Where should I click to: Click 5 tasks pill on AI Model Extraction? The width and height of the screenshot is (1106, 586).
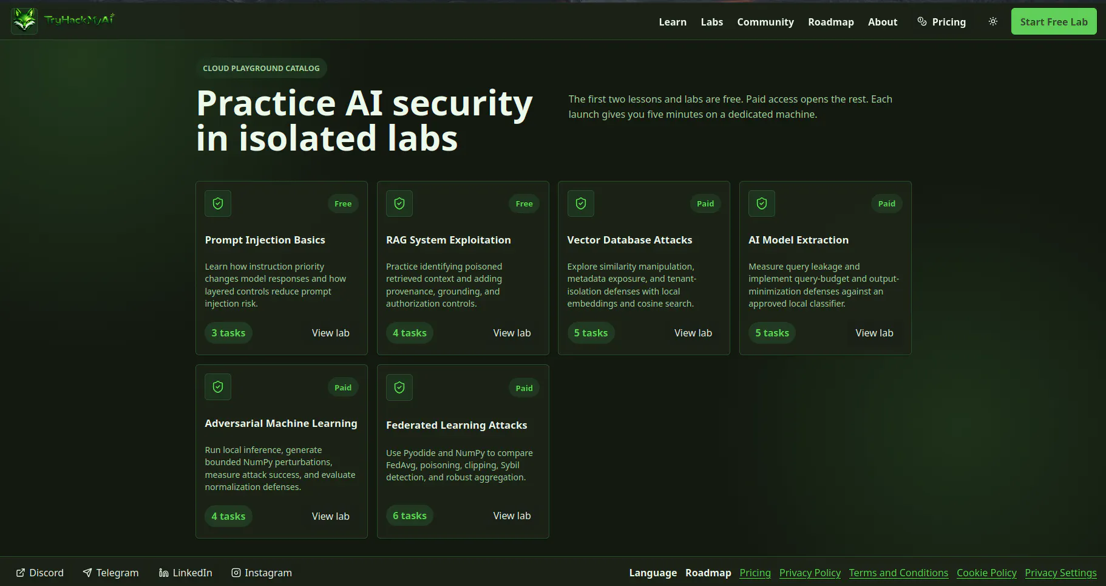click(x=772, y=333)
